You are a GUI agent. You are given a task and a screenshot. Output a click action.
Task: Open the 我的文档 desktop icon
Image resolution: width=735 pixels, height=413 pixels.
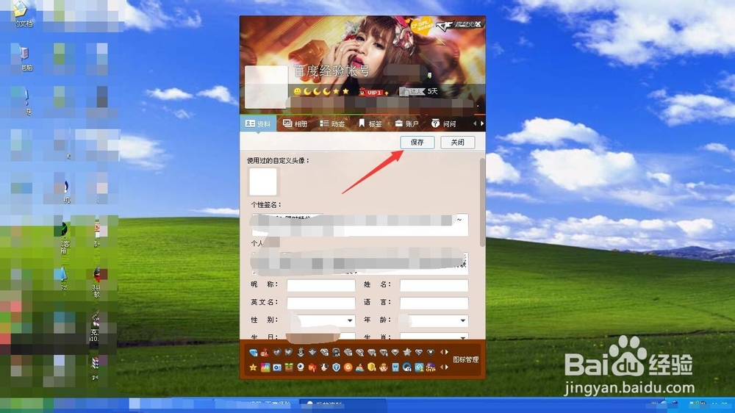click(x=23, y=13)
